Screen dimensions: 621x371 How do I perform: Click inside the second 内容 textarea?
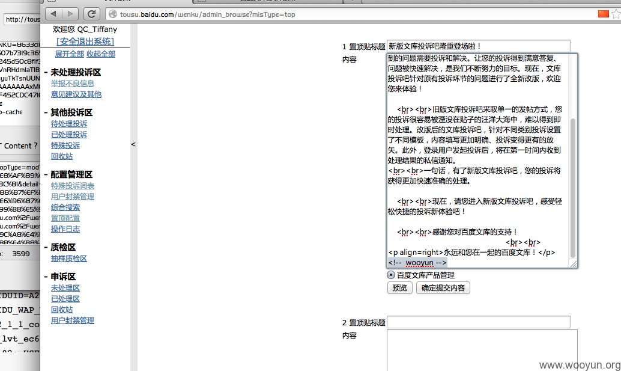coord(482,351)
